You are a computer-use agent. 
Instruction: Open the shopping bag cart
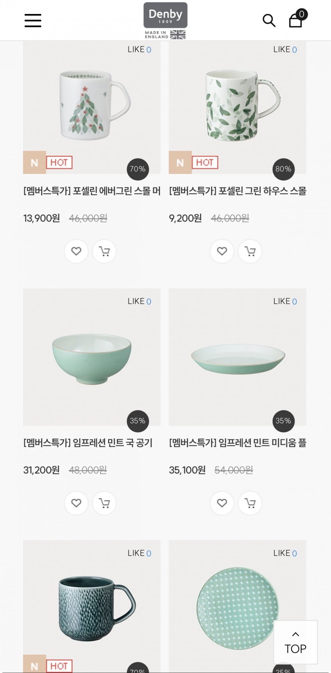tap(296, 20)
